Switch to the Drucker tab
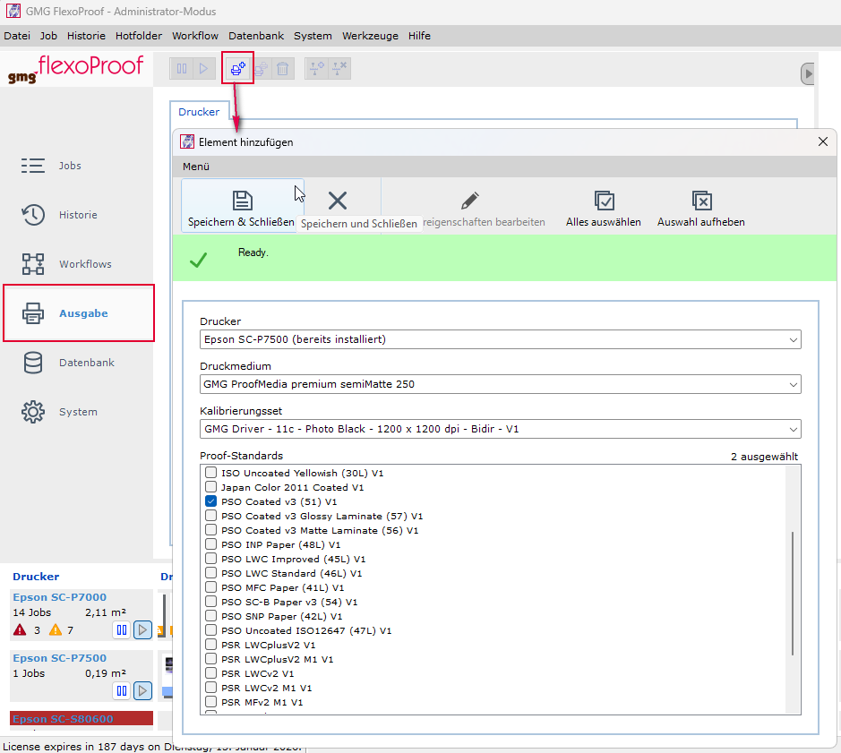The image size is (841, 753). point(199,112)
